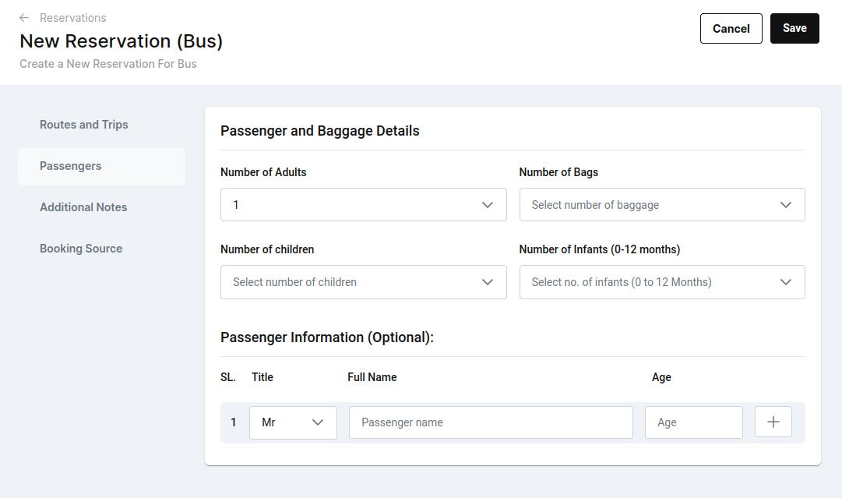Viewport: 842px width, 498px height.
Task: Click the plus icon to add passenger
Action: click(x=773, y=422)
